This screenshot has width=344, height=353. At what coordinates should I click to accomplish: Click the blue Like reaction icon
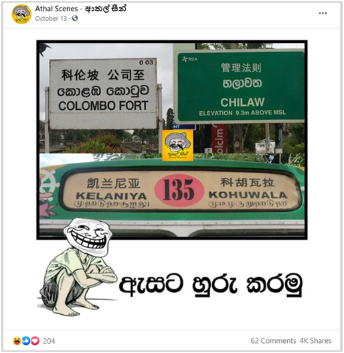tap(26, 341)
